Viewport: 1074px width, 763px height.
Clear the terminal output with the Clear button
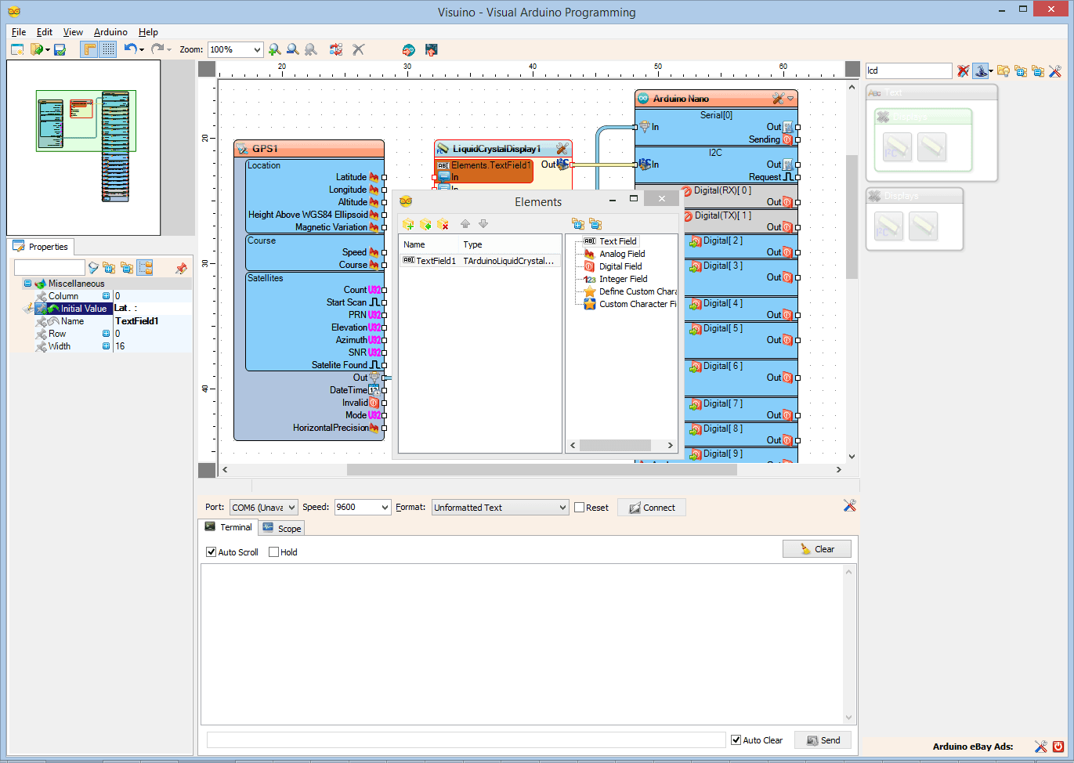click(816, 548)
